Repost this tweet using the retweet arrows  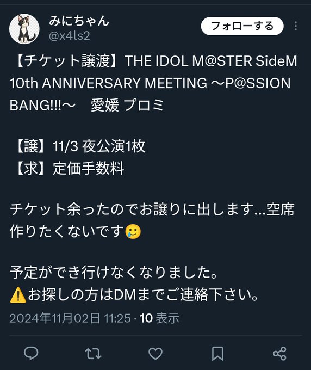tap(93, 354)
